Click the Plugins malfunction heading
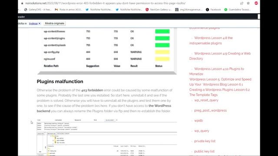Viewport: 278px width, 156px height. click(x=60, y=81)
